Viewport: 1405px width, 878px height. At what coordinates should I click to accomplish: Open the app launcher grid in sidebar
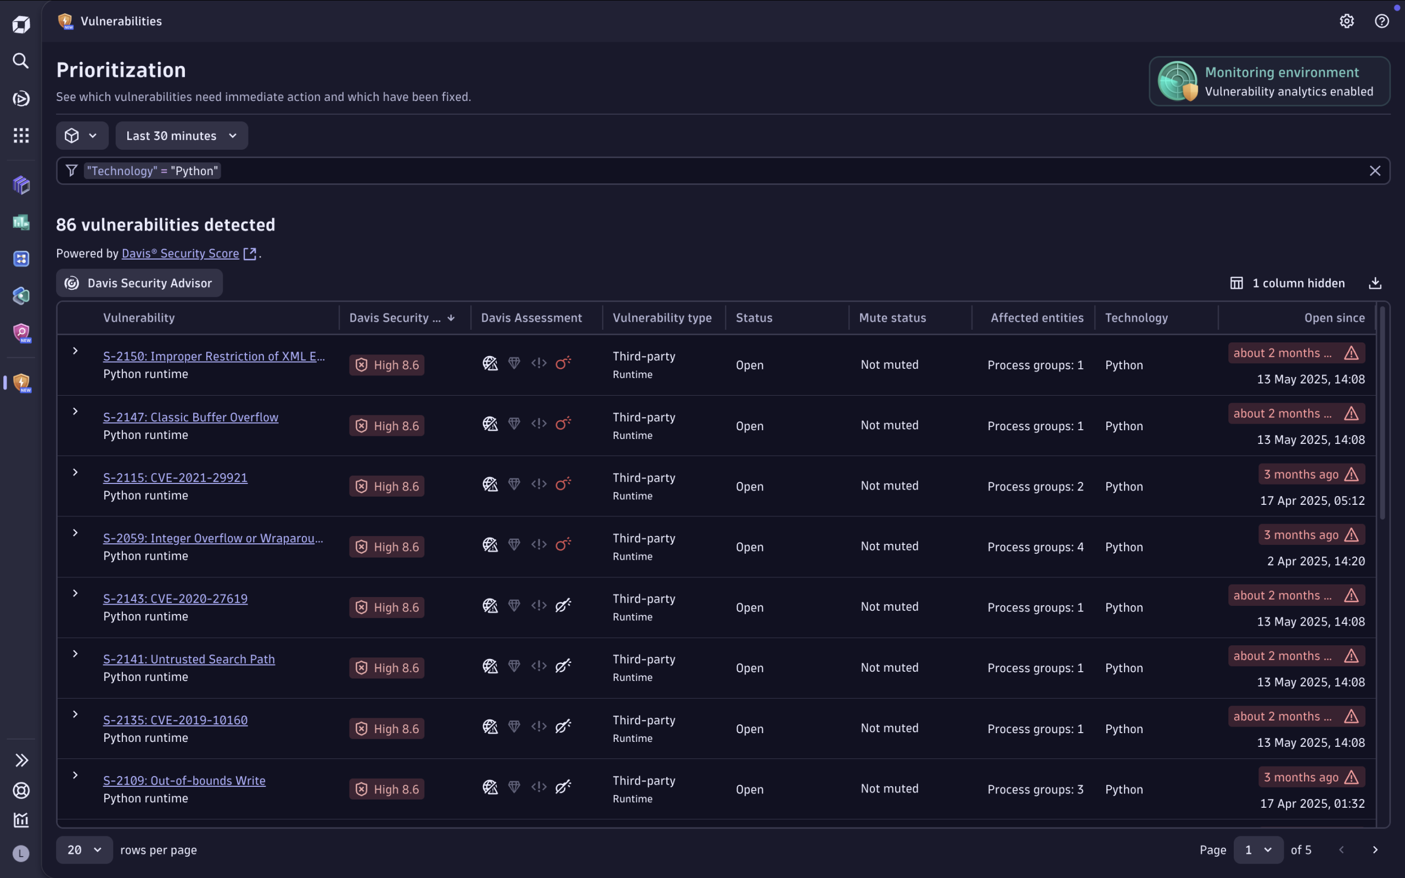tap(21, 135)
